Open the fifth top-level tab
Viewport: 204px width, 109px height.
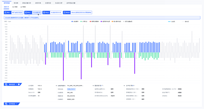pos(48,3)
